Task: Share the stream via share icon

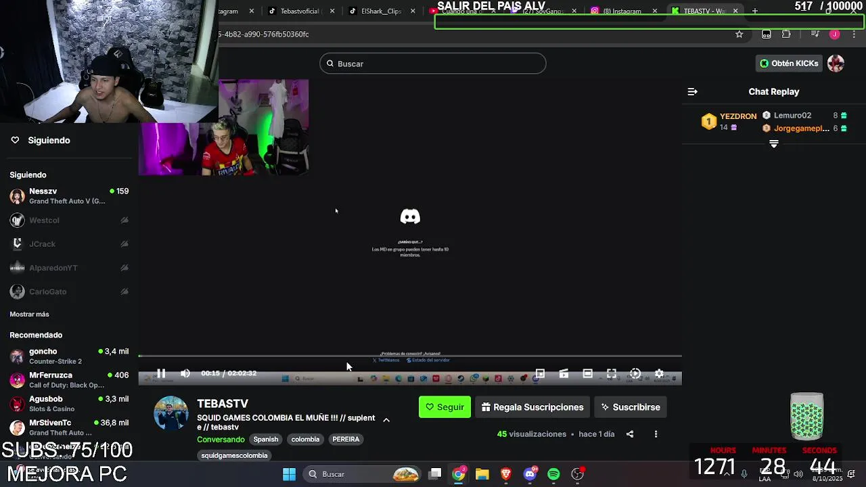Action: tap(630, 434)
